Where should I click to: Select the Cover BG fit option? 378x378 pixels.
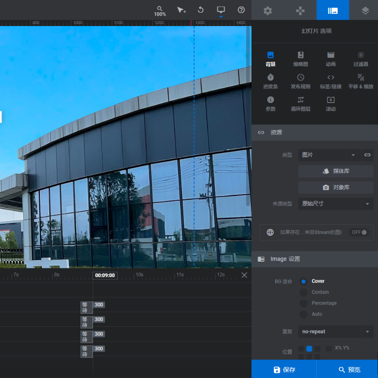coord(304,281)
